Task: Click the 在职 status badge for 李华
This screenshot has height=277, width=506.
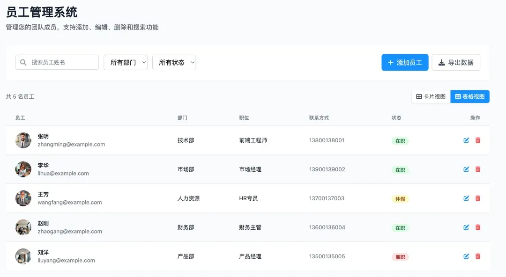Action: tap(400, 170)
